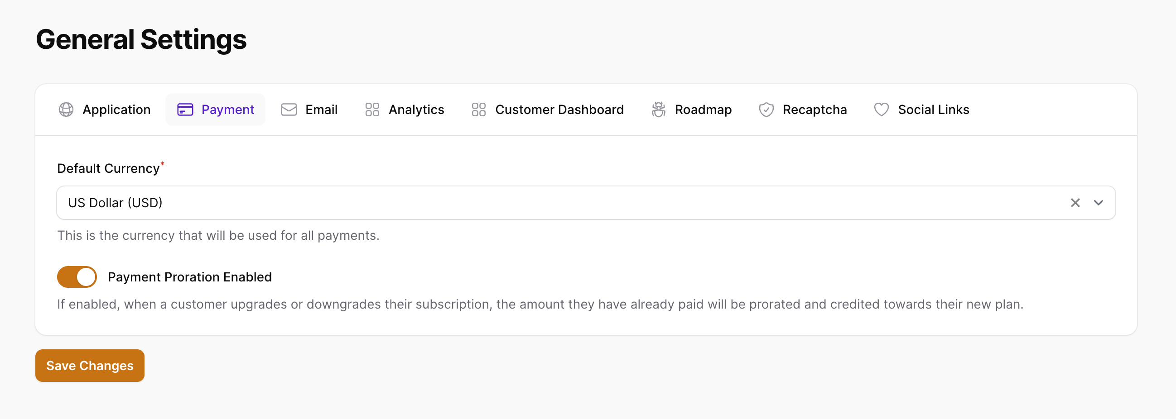Click the heart icon for Social Links

point(881,110)
